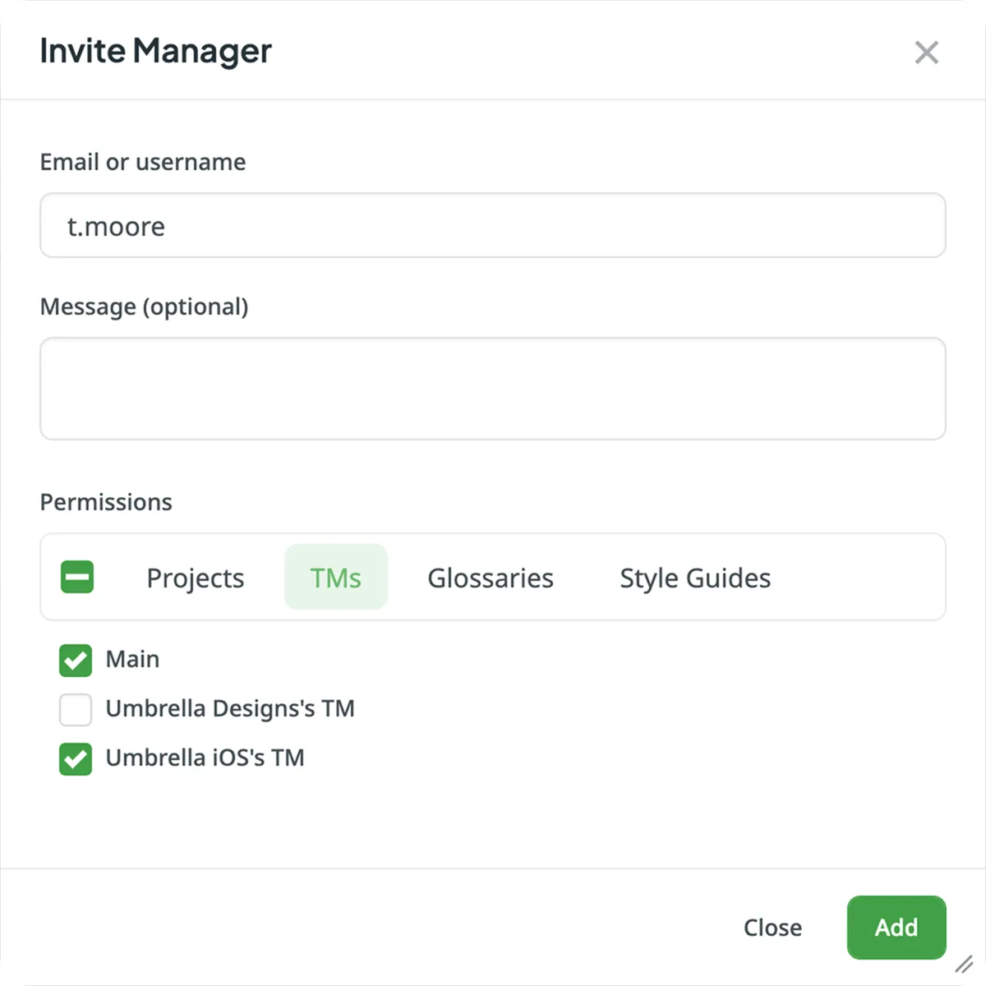Select the TMs permissions tab
986x986 pixels.
pyautogui.click(x=335, y=577)
